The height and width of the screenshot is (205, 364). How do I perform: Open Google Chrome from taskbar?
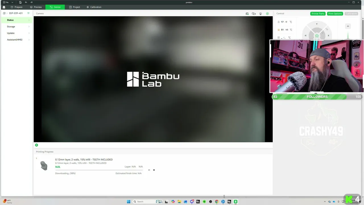[x=217, y=202]
